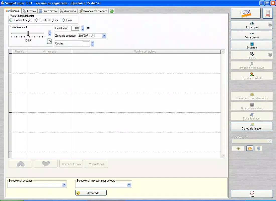The width and height of the screenshot is (276, 201).
Task: Open the Acción rápida dropdown
Action: 269,141
